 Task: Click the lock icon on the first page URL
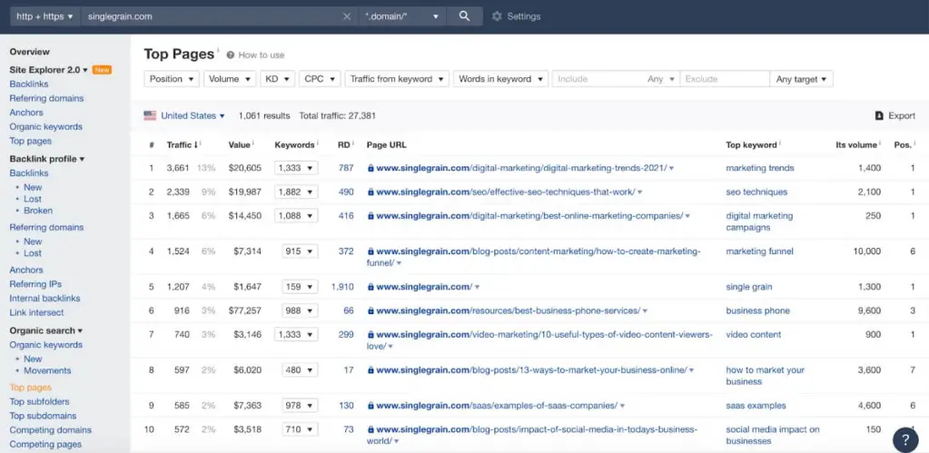coord(371,168)
